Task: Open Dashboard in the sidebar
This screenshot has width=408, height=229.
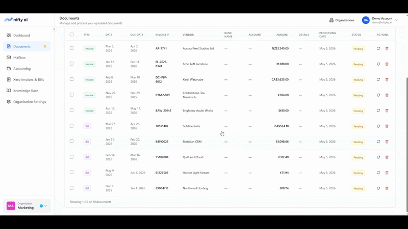Action: pos(27,35)
